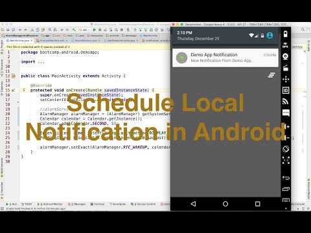311x233 pixels.
Task: Click the Settings link in indent banner
Action: coord(297,47)
